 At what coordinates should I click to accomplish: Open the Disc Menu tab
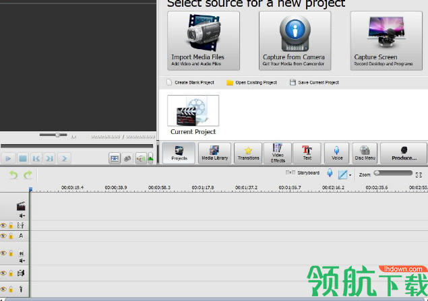point(365,154)
